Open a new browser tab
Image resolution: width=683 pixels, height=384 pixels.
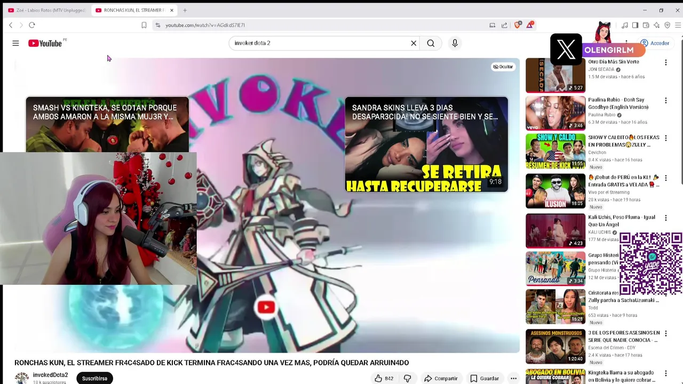185,10
